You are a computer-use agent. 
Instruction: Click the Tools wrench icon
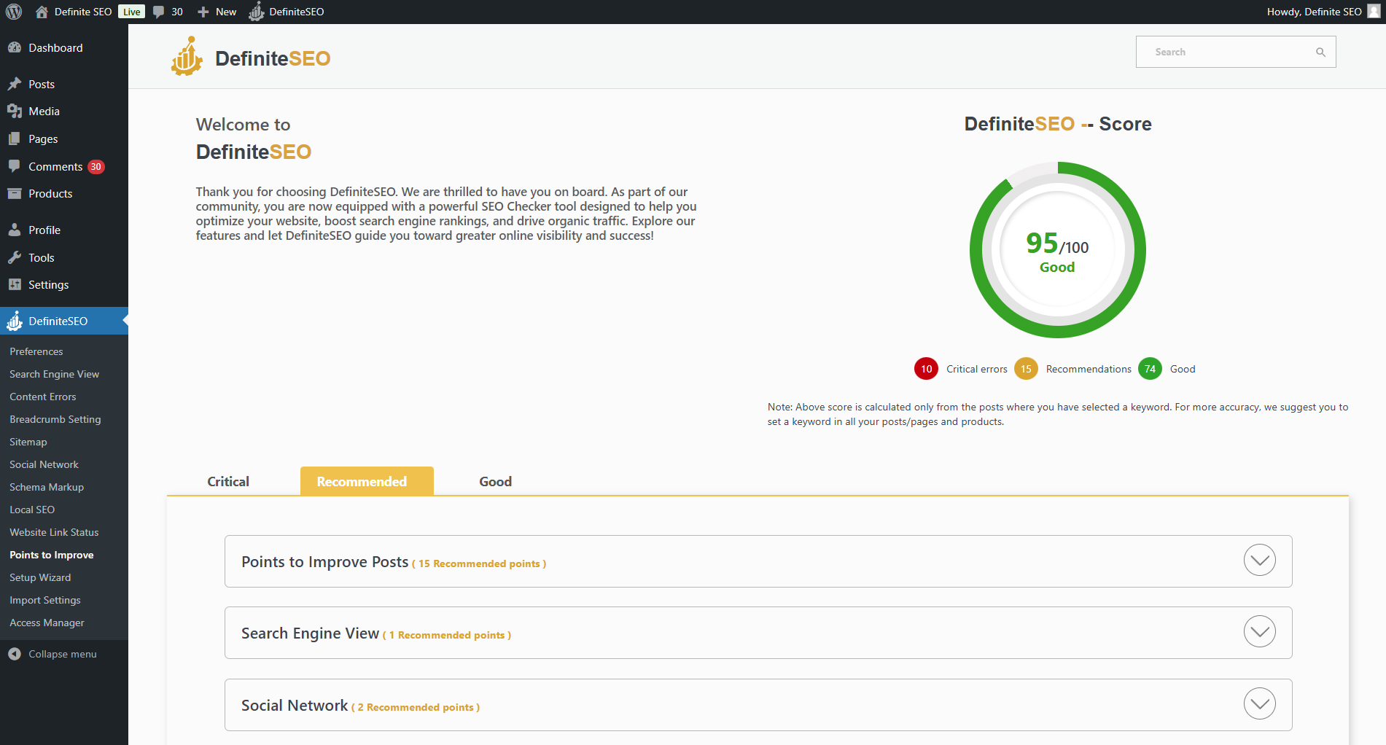click(15, 257)
